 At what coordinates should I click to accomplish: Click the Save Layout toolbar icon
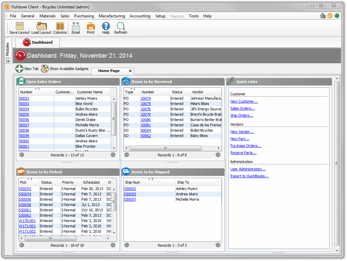pos(20,26)
